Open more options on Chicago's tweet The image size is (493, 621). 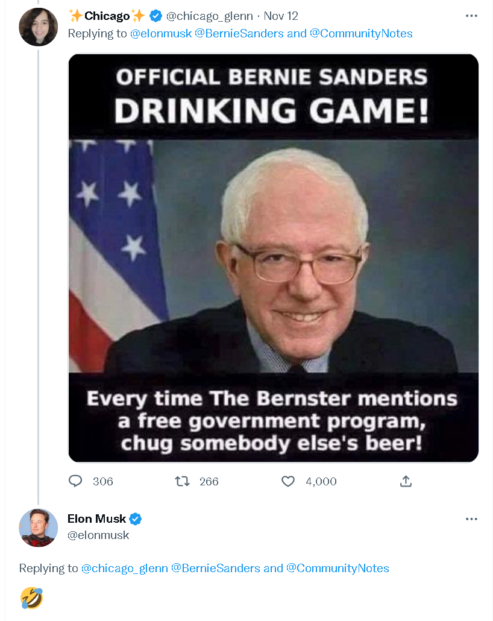(471, 16)
